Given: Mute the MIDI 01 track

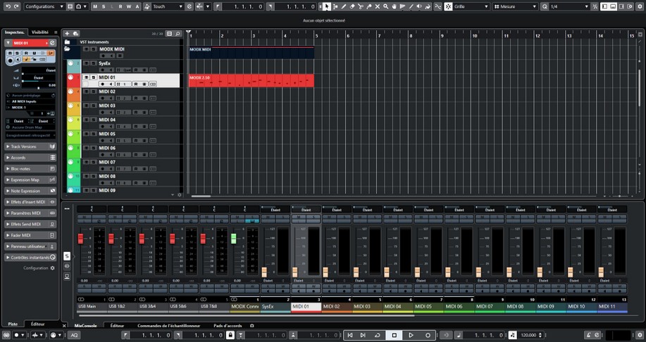Looking at the screenshot, I should pos(86,77).
